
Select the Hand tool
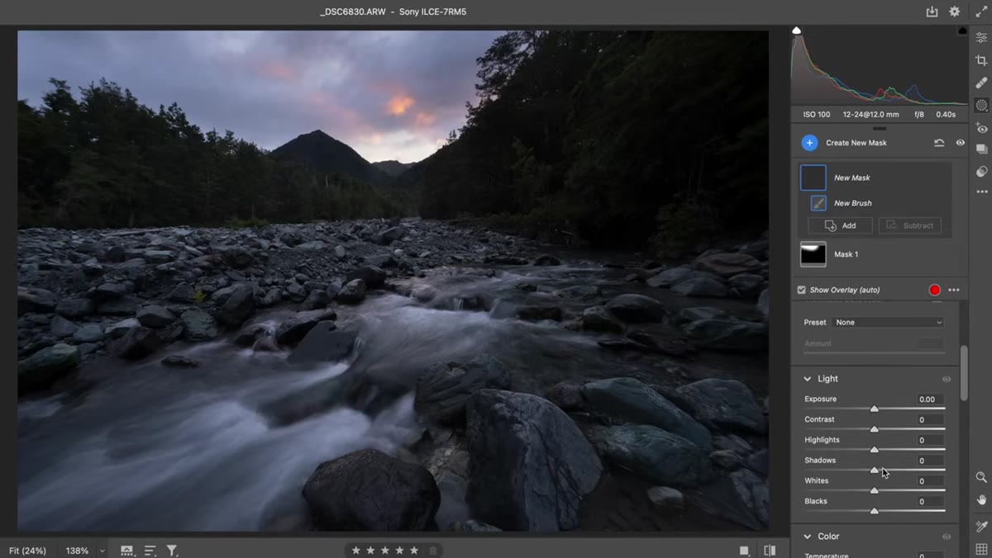tap(981, 499)
